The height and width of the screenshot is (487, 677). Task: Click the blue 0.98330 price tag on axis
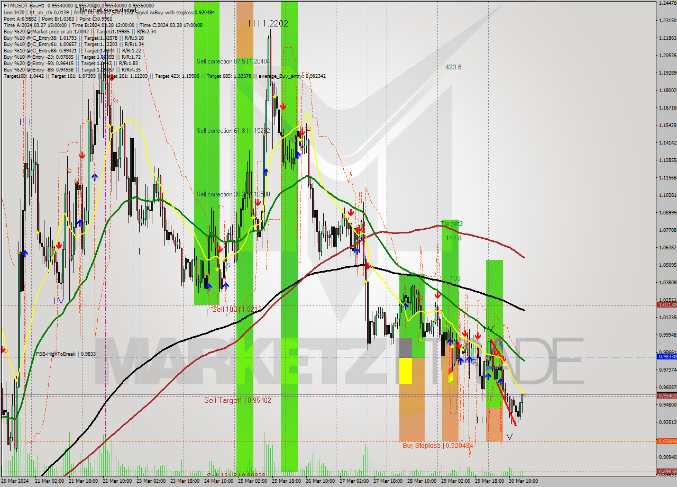point(666,357)
